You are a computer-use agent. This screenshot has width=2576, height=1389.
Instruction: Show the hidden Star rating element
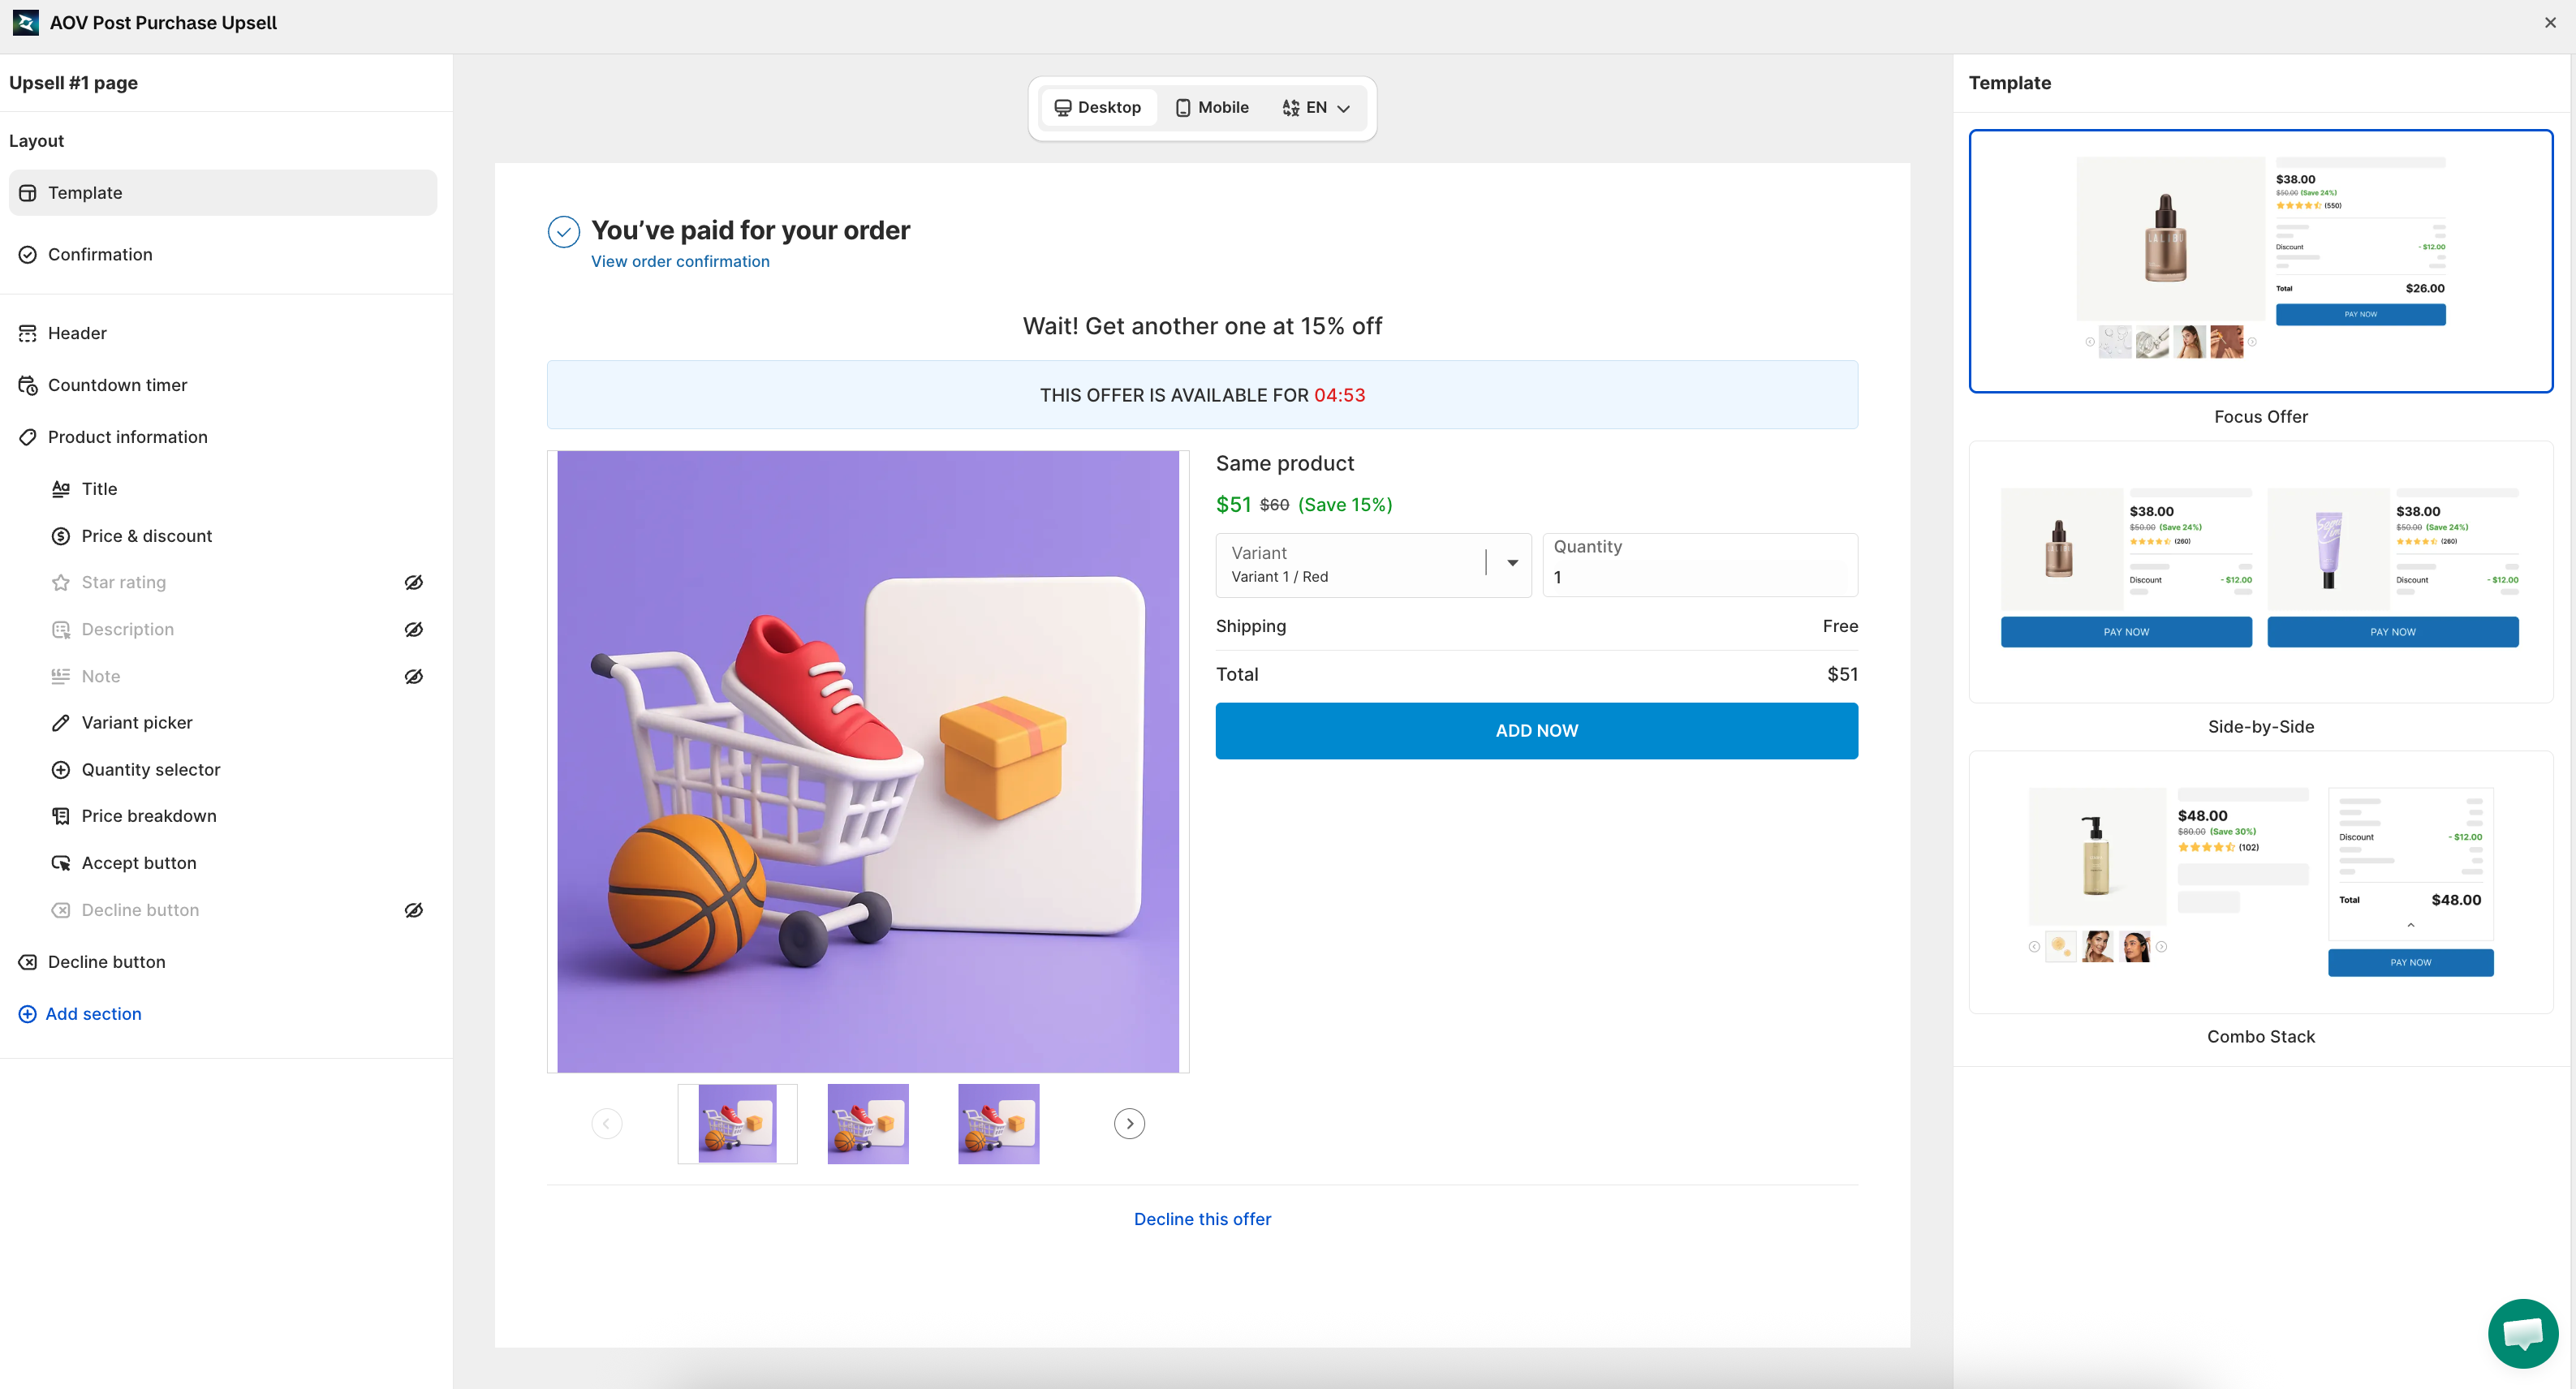tap(413, 582)
